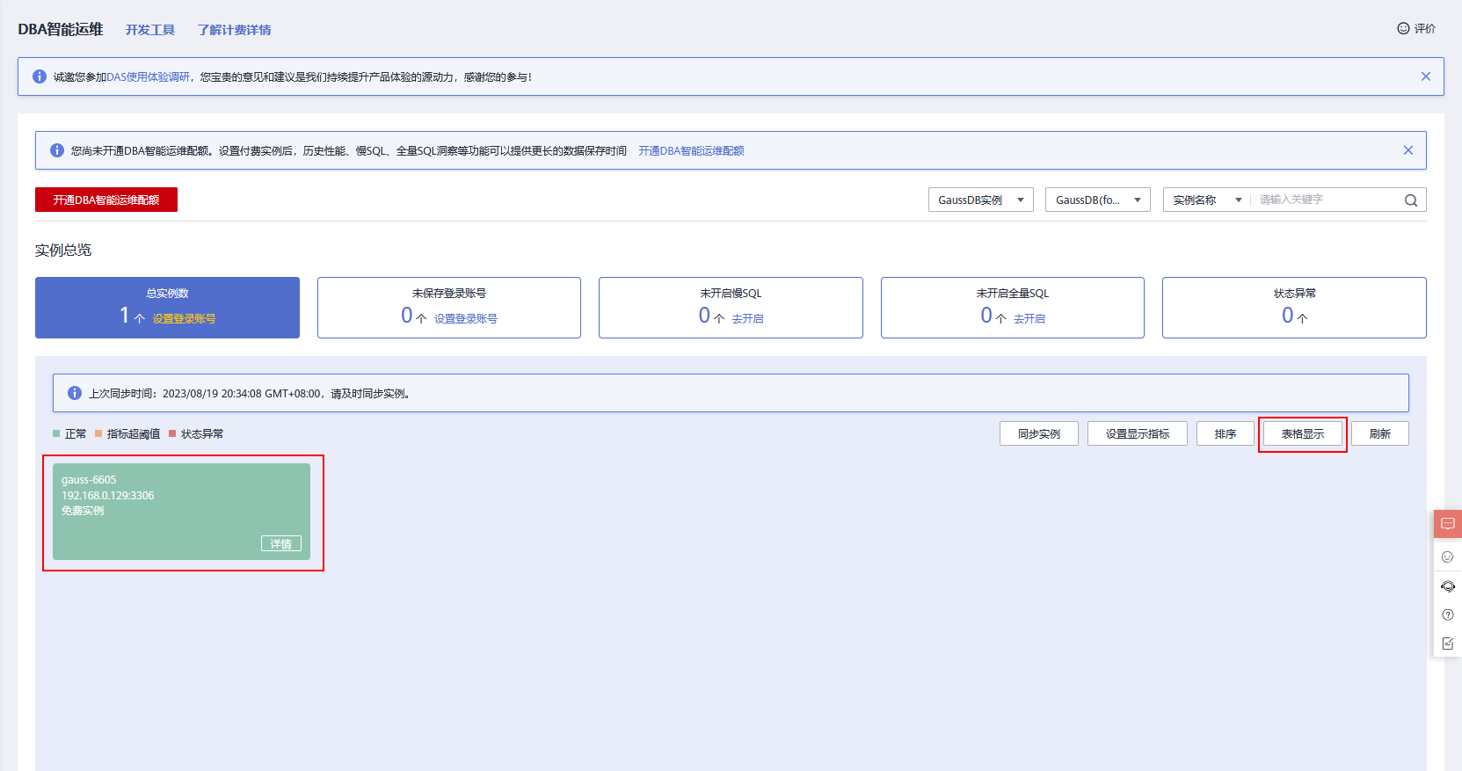The image size is (1462, 771).
Task: Click the red 状态异常 legend swatch
Action: tap(172, 433)
